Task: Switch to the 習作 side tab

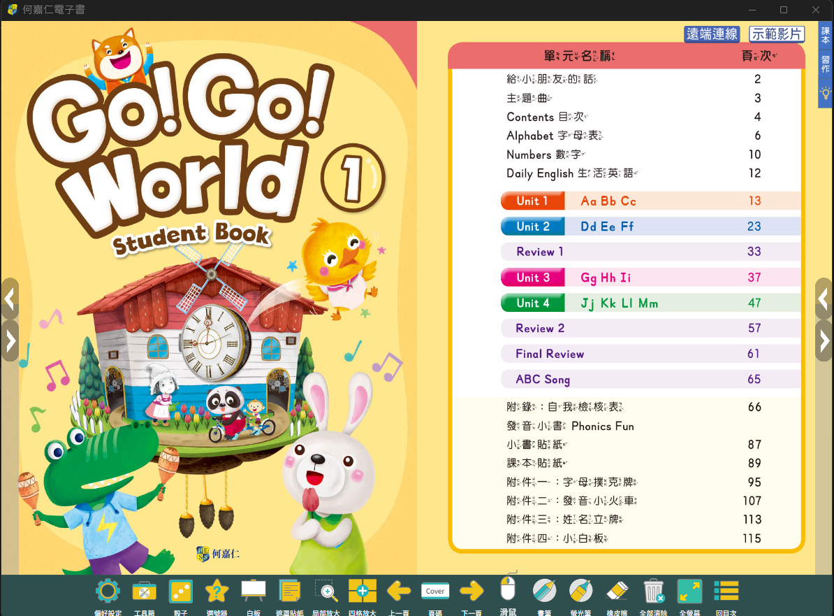Action: coord(826,64)
